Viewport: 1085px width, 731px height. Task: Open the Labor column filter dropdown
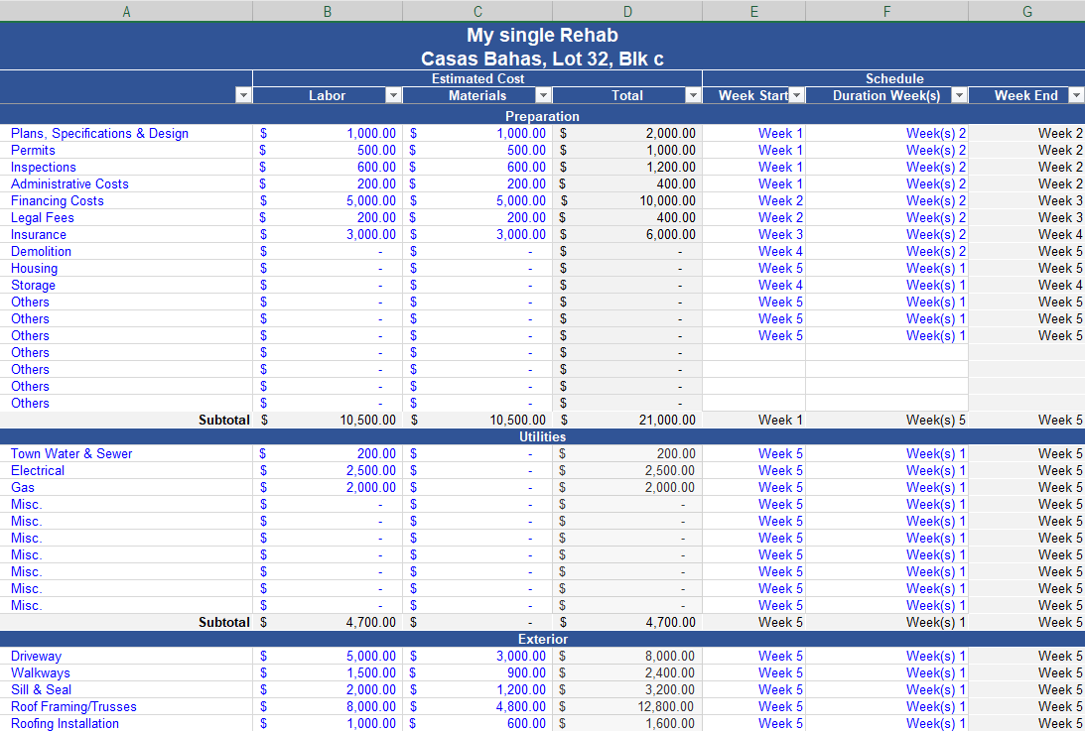393,95
